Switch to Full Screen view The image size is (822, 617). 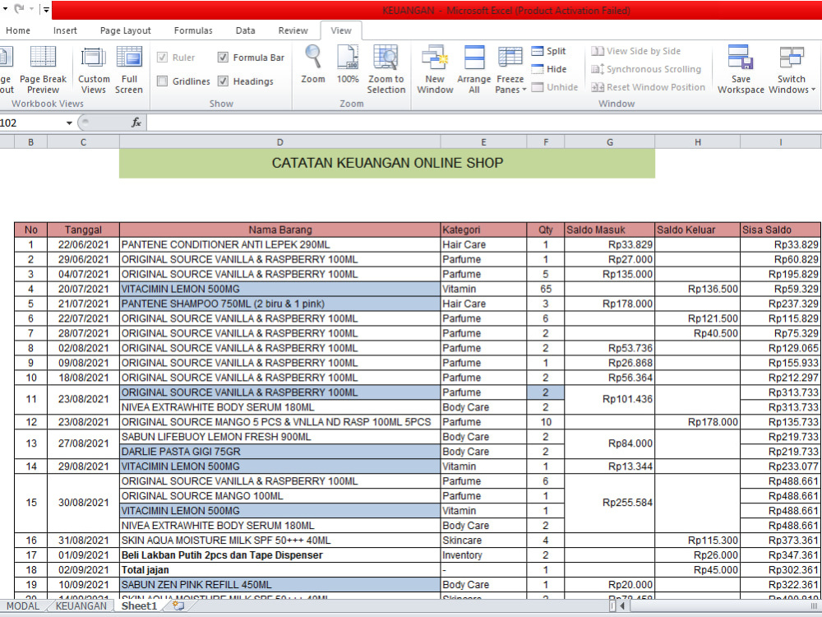pos(129,69)
